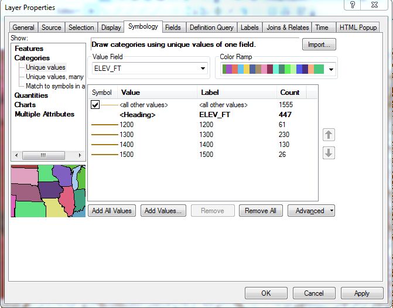Click the Show list scroll left arrow
The width and height of the screenshot is (393, 308).
(x=16, y=155)
